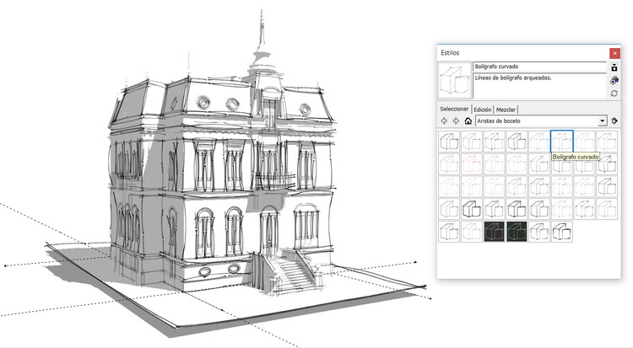
Task: Go to the home styles collection
Action: [468, 121]
